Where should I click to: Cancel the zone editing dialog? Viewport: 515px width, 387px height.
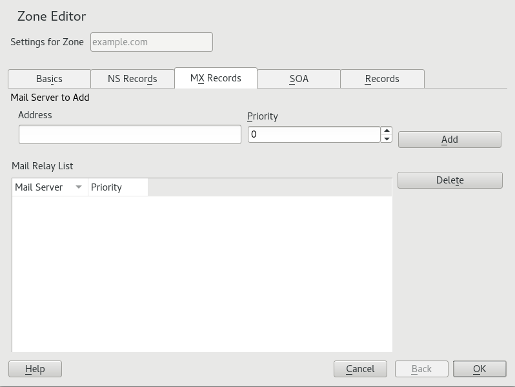(x=360, y=369)
